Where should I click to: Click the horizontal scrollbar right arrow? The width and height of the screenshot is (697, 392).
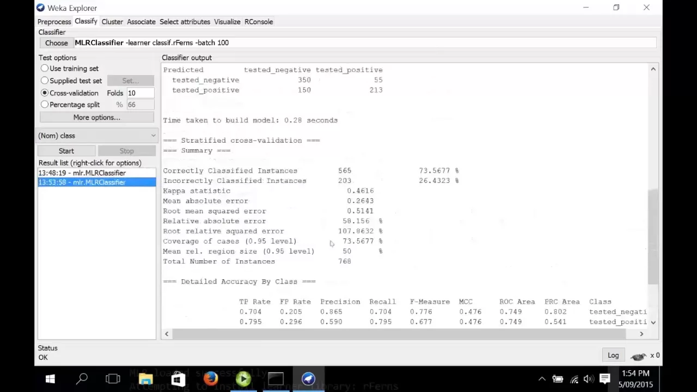[x=641, y=334]
